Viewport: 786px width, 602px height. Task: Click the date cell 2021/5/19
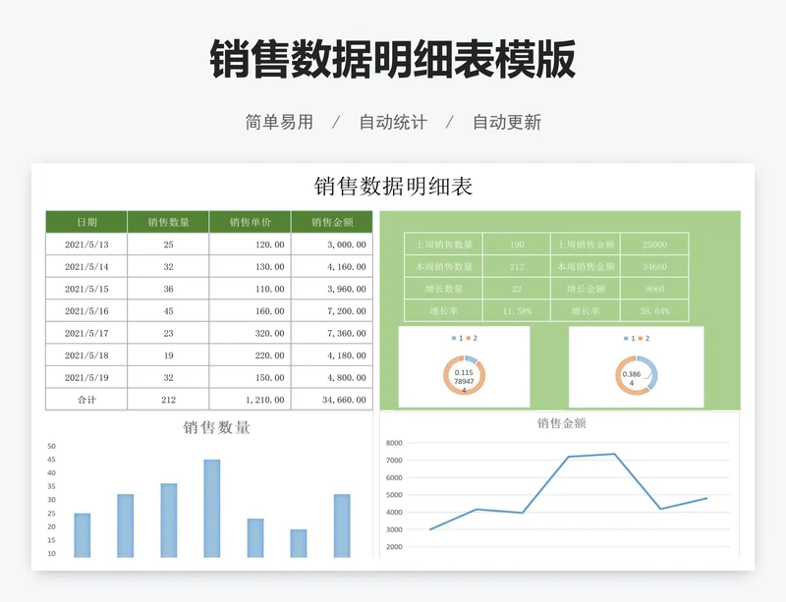pos(86,377)
